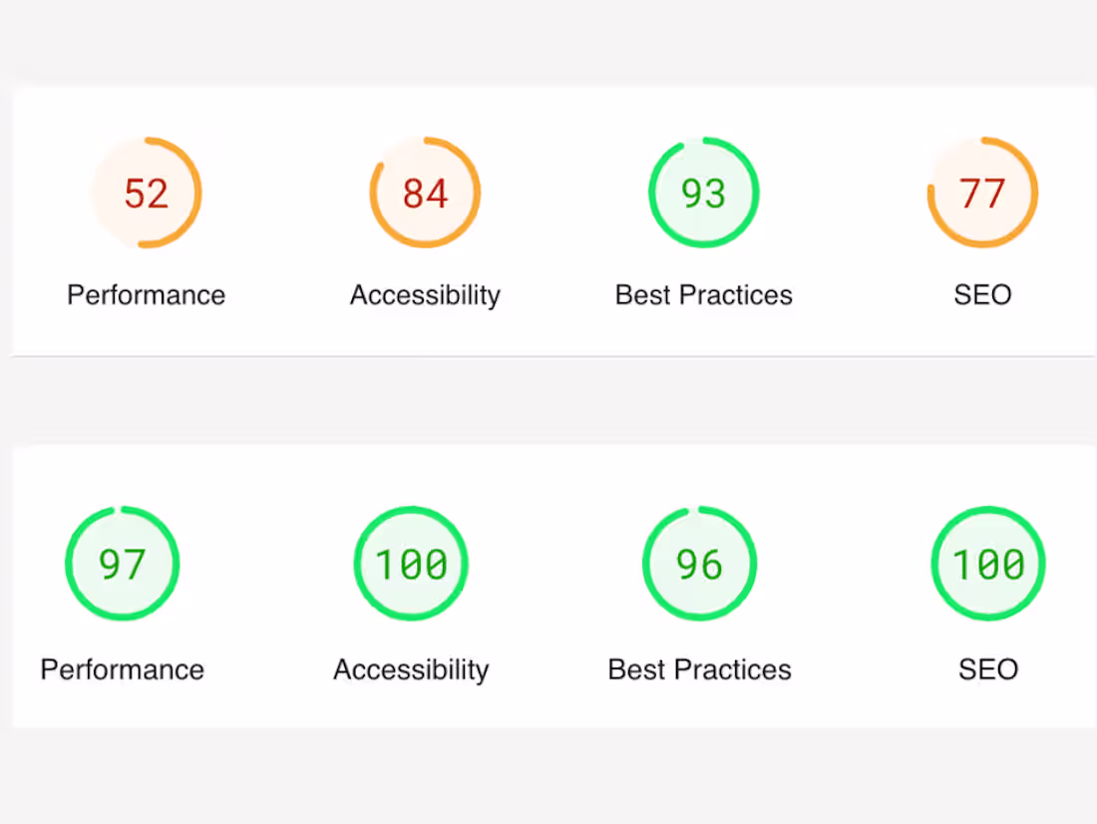This screenshot has height=824, width=1097.
Task: Click the Performance label under score 52
Action: (146, 295)
